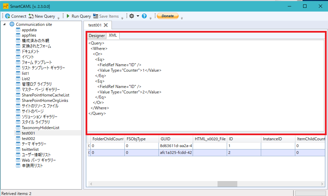Viewport: 328px width, 196px height.
Task: Click the Donate button
Action: click(x=167, y=16)
